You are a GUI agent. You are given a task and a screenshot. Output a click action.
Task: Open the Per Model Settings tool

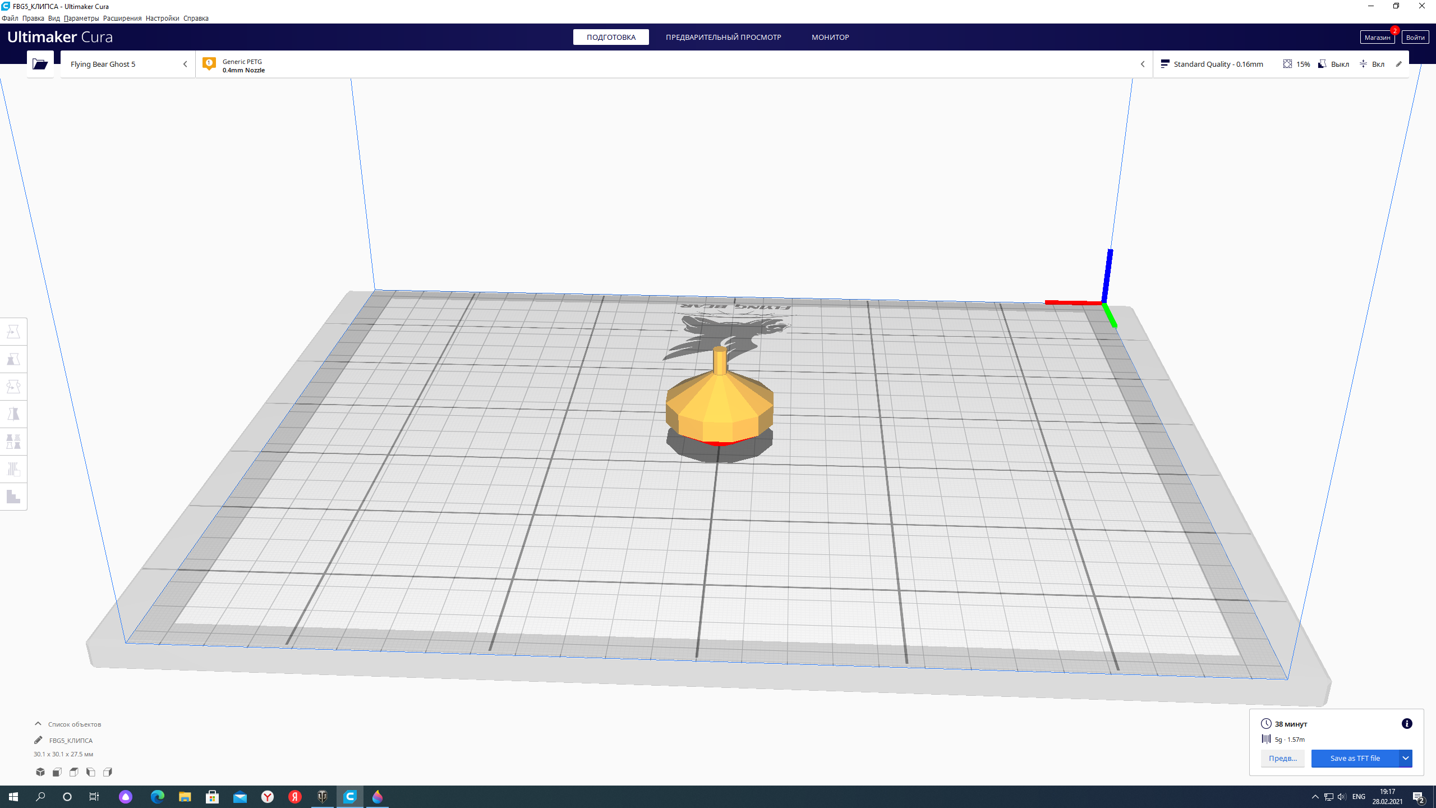pyautogui.click(x=13, y=442)
